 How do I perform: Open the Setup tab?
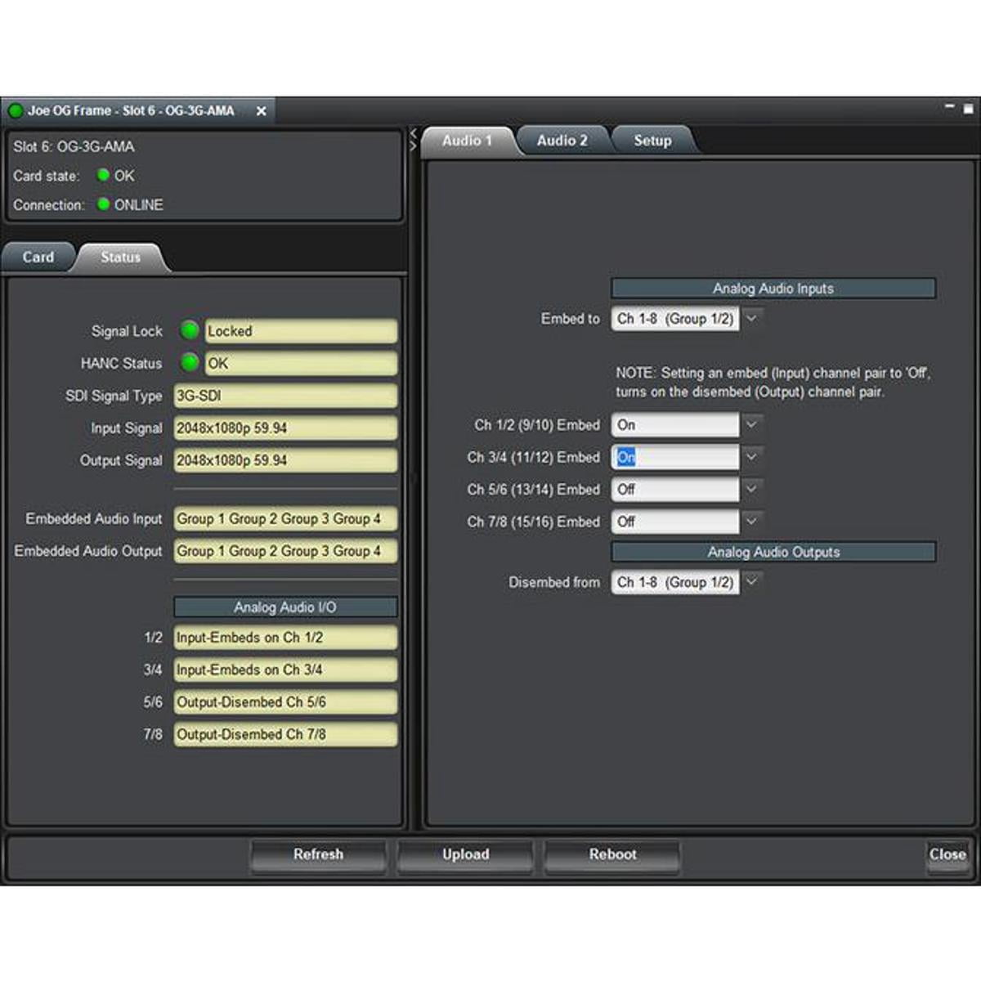click(x=652, y=141)
